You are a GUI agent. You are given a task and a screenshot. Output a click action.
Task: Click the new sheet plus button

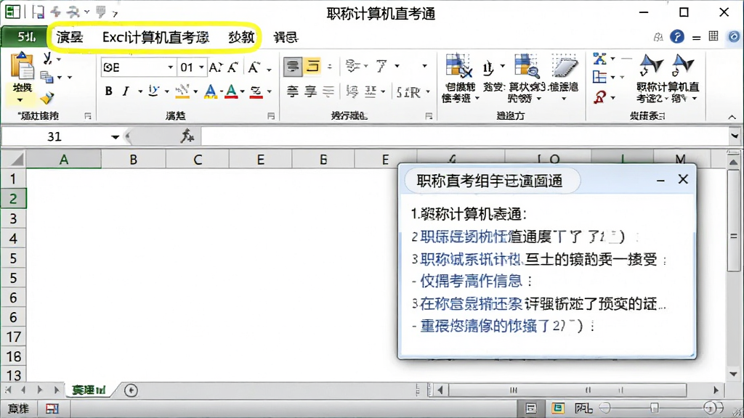[x=131, y=390]
